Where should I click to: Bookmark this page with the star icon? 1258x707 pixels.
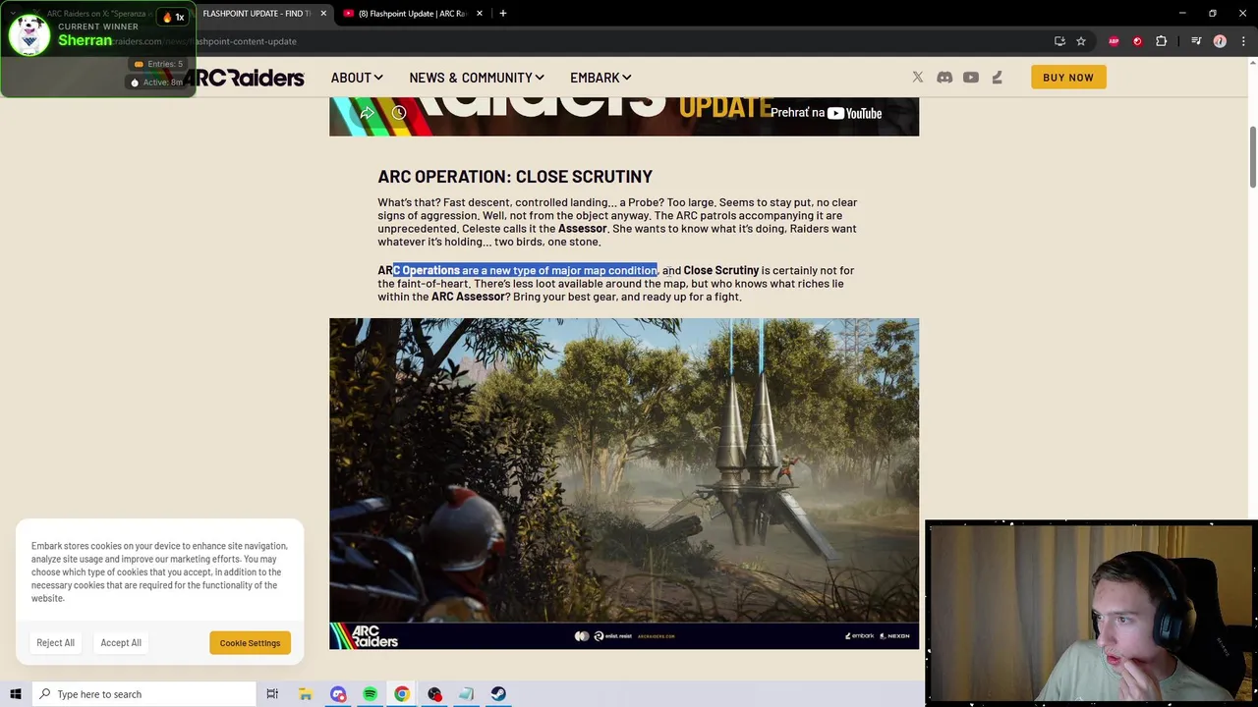[1081, 41]
